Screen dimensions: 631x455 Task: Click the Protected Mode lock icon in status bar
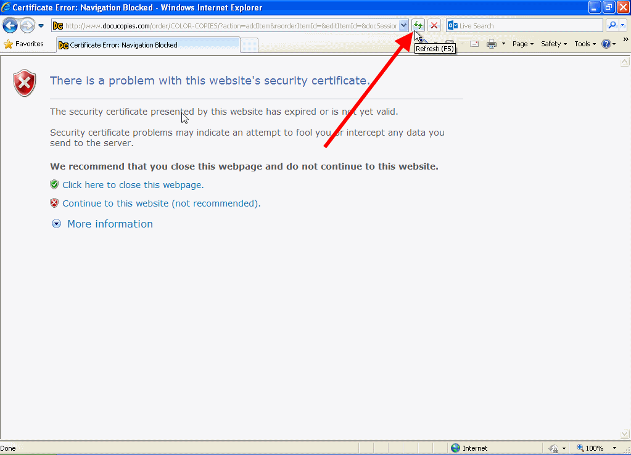click(554, 448)
